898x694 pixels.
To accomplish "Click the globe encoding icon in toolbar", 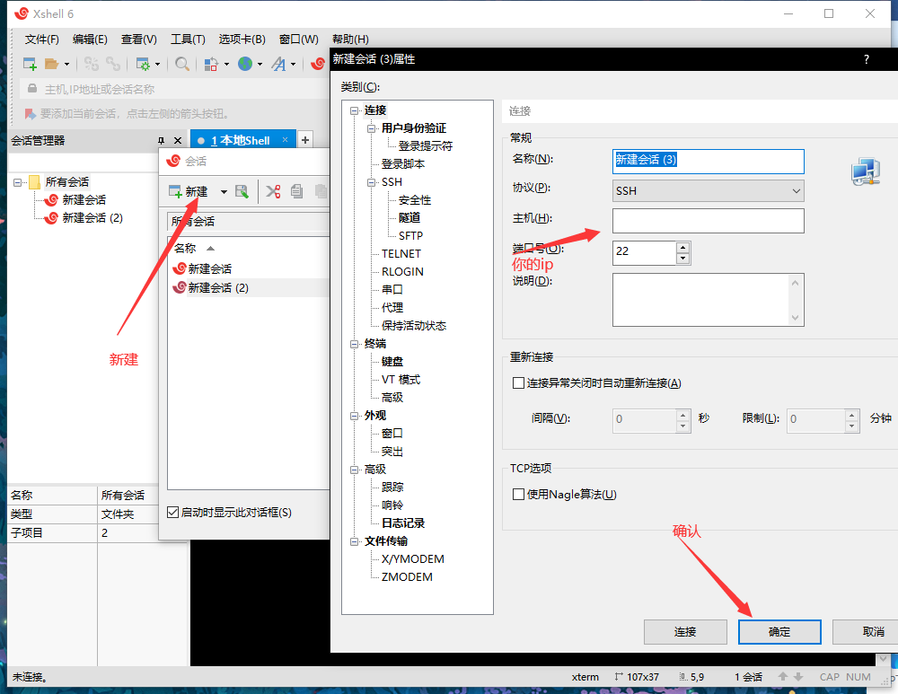I will coord(245,64).
